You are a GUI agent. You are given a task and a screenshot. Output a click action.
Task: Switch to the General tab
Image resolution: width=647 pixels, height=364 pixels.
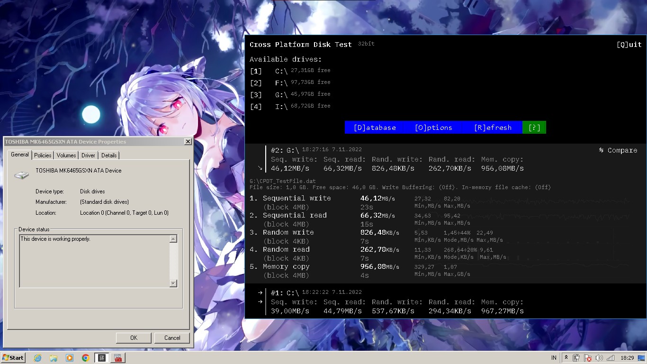tap(20, 155)
